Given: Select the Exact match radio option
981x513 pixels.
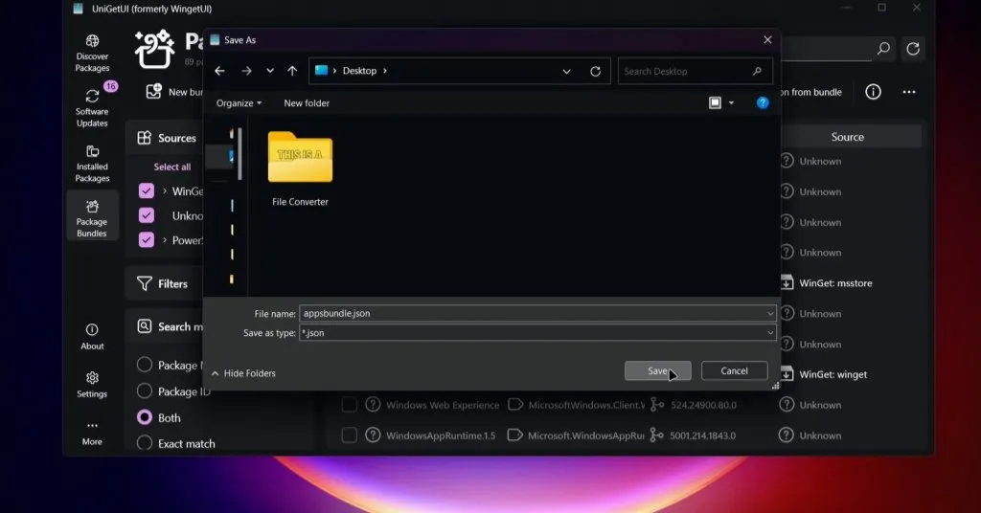Looking at the screenshot, I should pyautogui.click(x=145, y=443).
